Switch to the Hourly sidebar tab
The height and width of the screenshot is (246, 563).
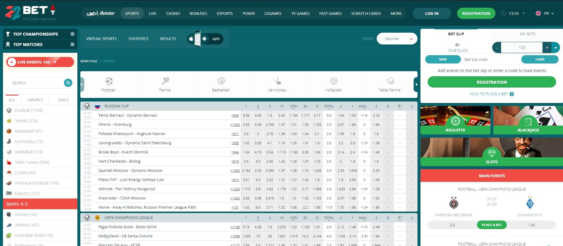tap(35, 100)
